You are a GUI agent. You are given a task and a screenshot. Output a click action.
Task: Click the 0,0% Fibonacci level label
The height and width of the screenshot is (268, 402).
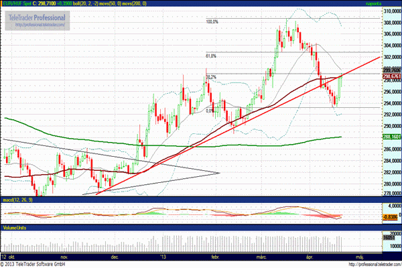point(209,111)
